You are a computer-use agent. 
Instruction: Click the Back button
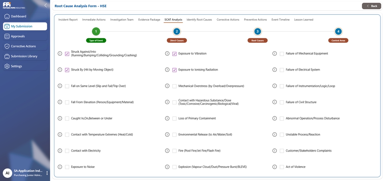[x=371, y=6]
